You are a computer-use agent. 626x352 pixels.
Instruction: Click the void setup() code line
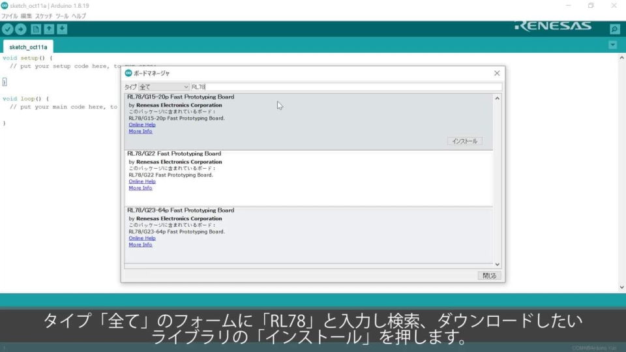pos(27,58)
